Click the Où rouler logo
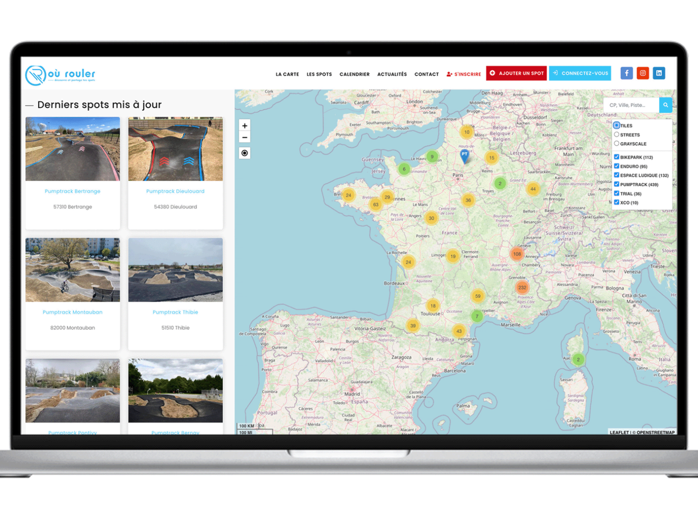The image size is (698, 514). click(61, 75)
